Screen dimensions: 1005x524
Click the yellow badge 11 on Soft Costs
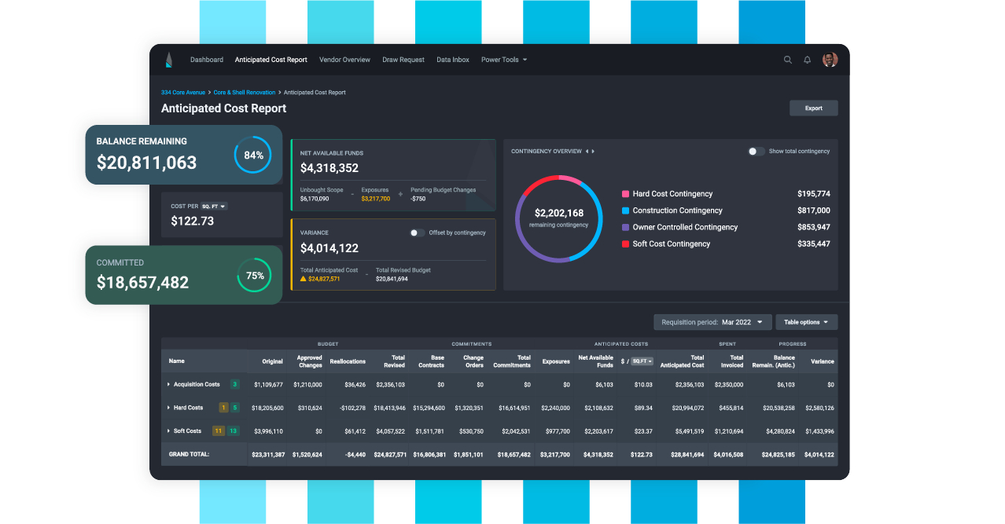(219, 431)
